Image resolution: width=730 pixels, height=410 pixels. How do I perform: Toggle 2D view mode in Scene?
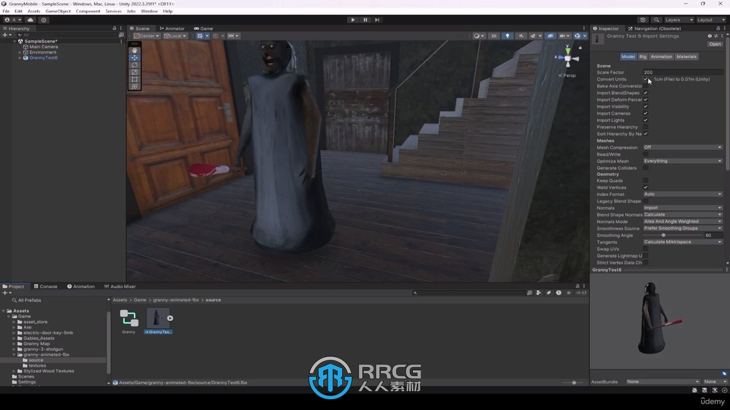click(494, 36)
